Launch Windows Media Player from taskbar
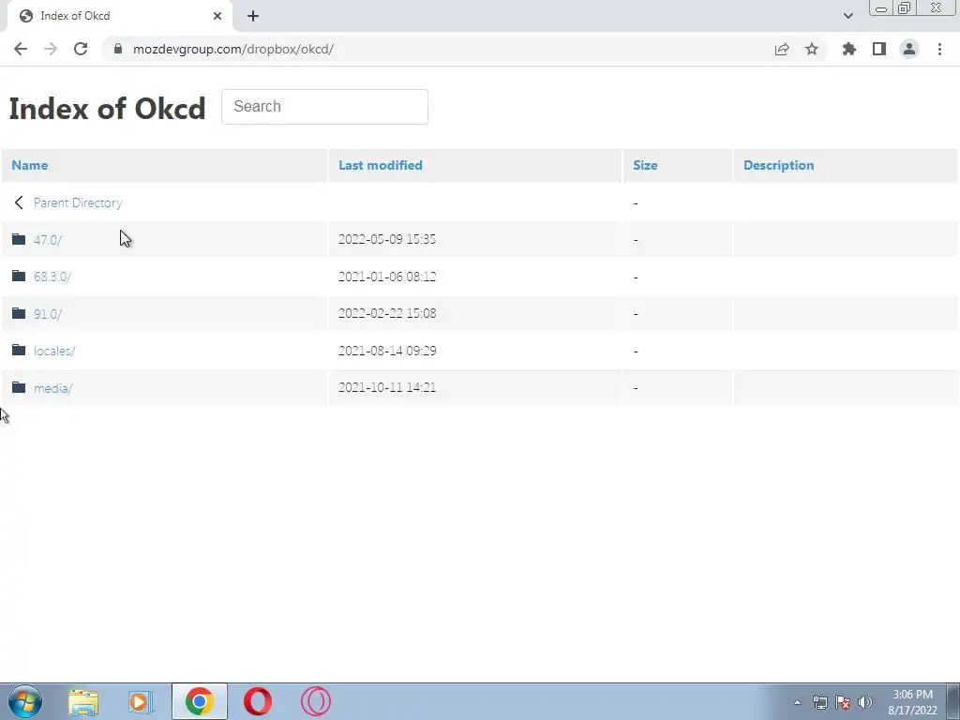 (141, 702)
